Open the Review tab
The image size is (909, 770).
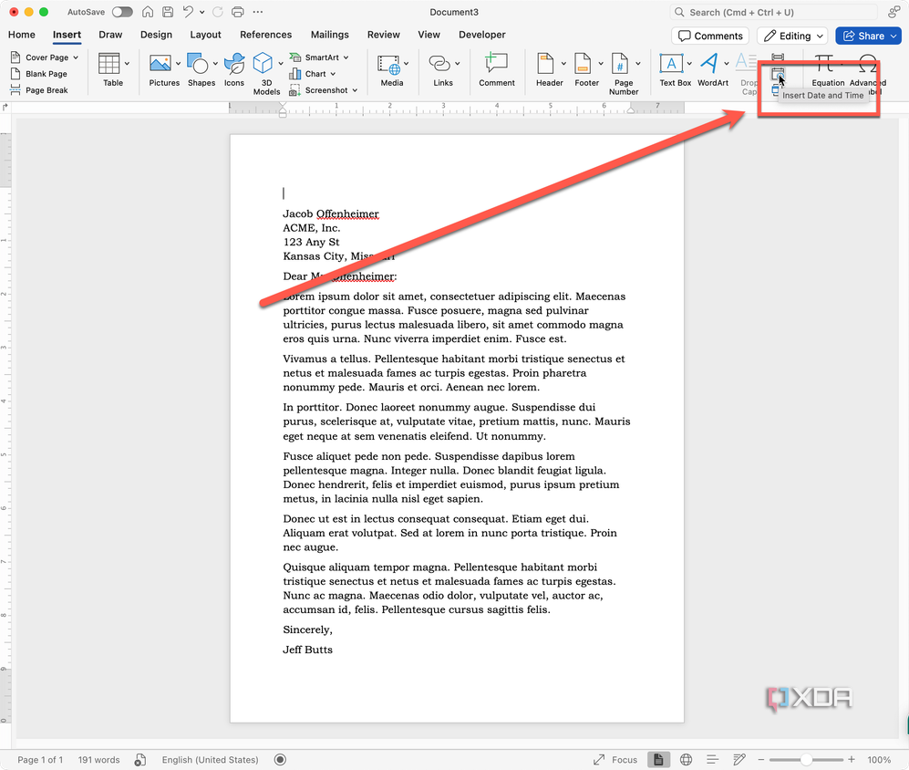[383, 35]
